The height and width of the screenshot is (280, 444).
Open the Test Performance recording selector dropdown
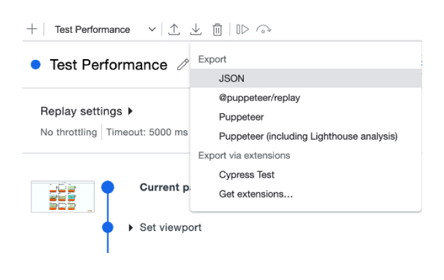(x=105, y=30)
